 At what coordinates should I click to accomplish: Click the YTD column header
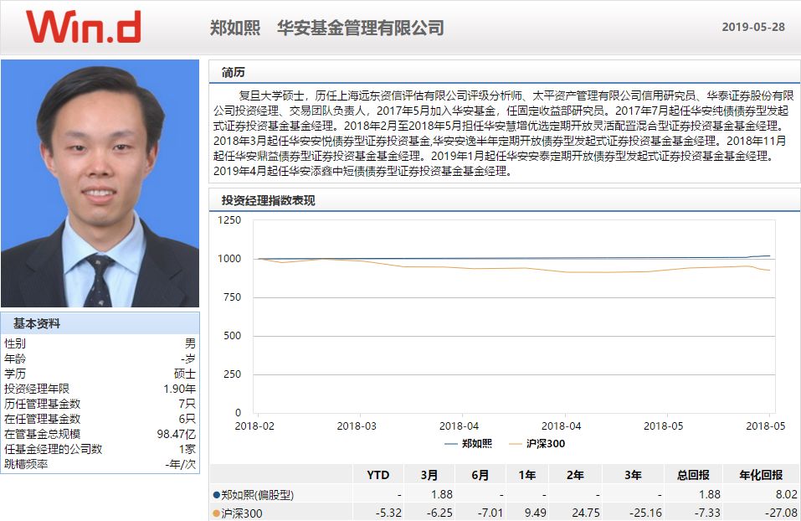point(378,475)
